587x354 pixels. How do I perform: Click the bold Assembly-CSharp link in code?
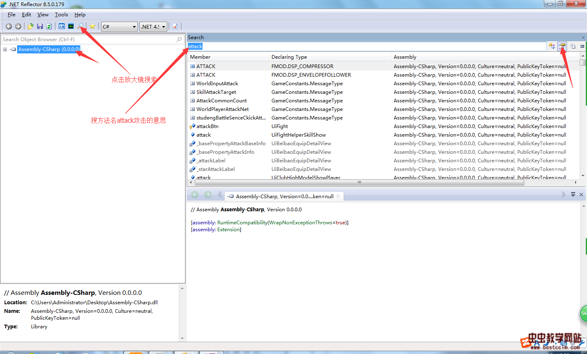coord(242,210)
